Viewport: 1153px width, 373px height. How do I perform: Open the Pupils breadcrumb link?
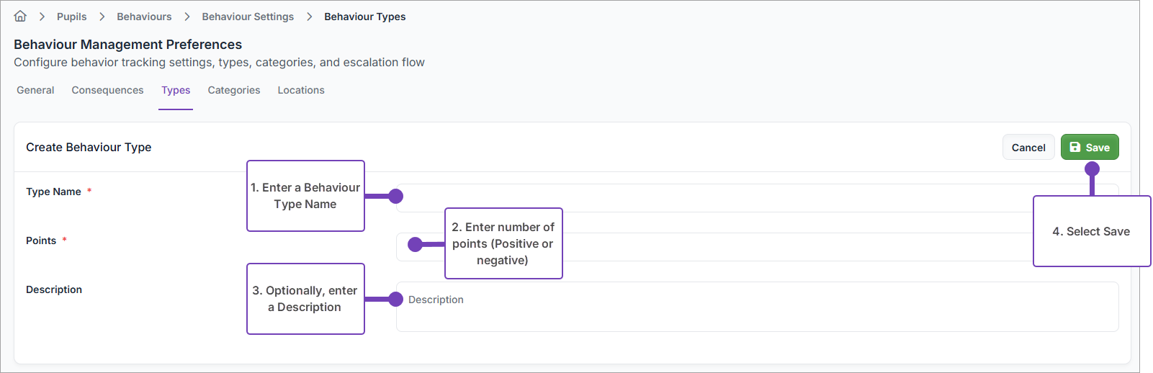click(x=71, y=17)
